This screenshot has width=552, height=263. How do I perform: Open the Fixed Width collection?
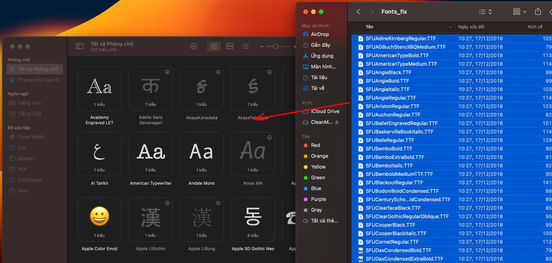point(31,137)
